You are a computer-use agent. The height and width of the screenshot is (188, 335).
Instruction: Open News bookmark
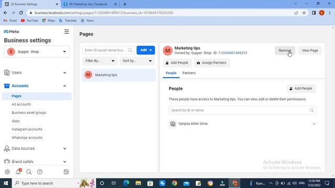tap(87, 21)
